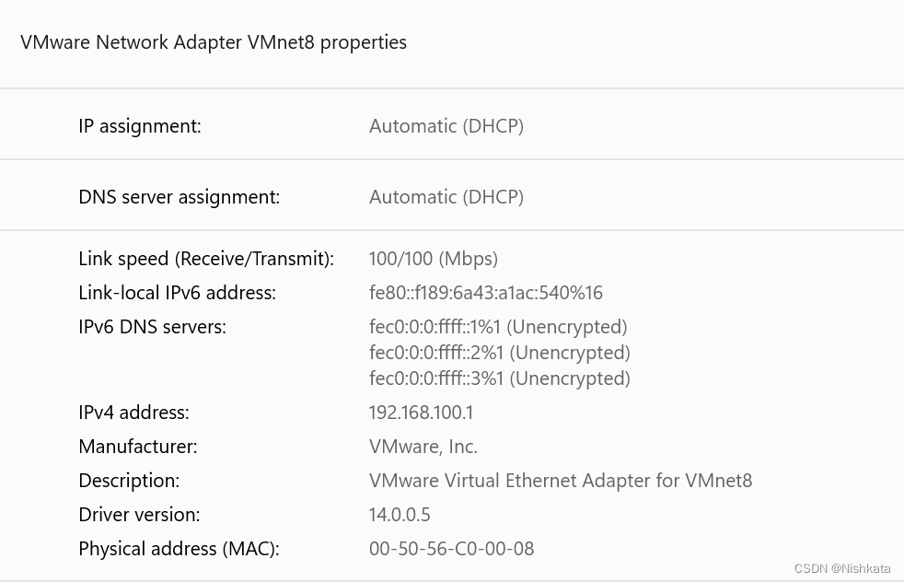Viewport: 904px width, 582px height.
Task: Click the Link-local IPv6 address entry
Action: (x=177, y=292)
